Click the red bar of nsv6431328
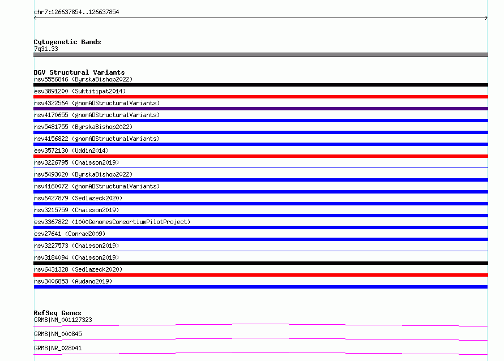504x361 pixels. [260, 275]
